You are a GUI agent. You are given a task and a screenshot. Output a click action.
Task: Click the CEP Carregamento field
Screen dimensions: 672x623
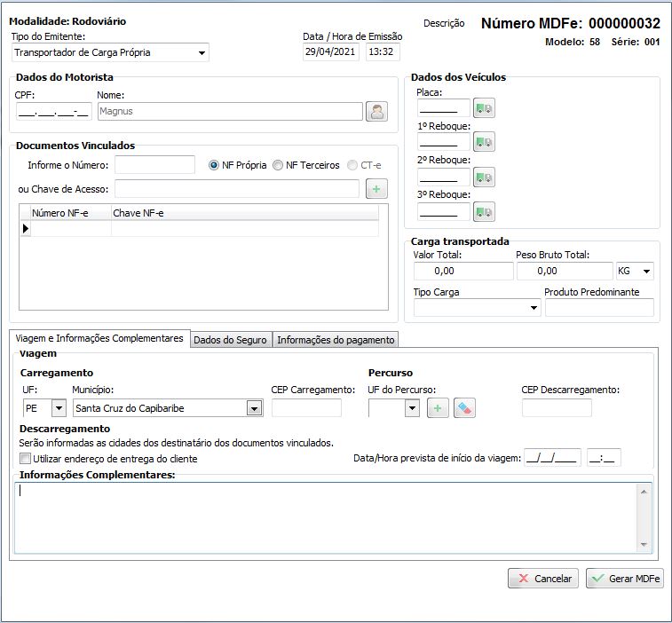tap(306, 408)
